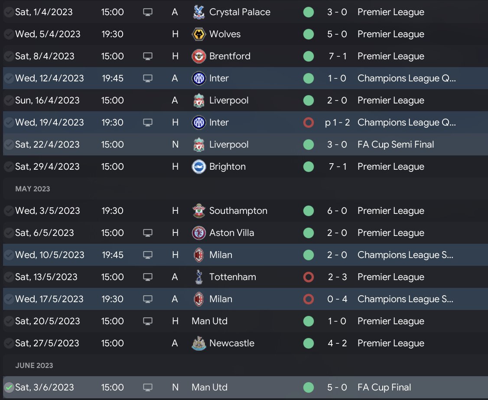Click the green win indicator for Newcastle match
The image size is (488, 400).
pos(309,343)
